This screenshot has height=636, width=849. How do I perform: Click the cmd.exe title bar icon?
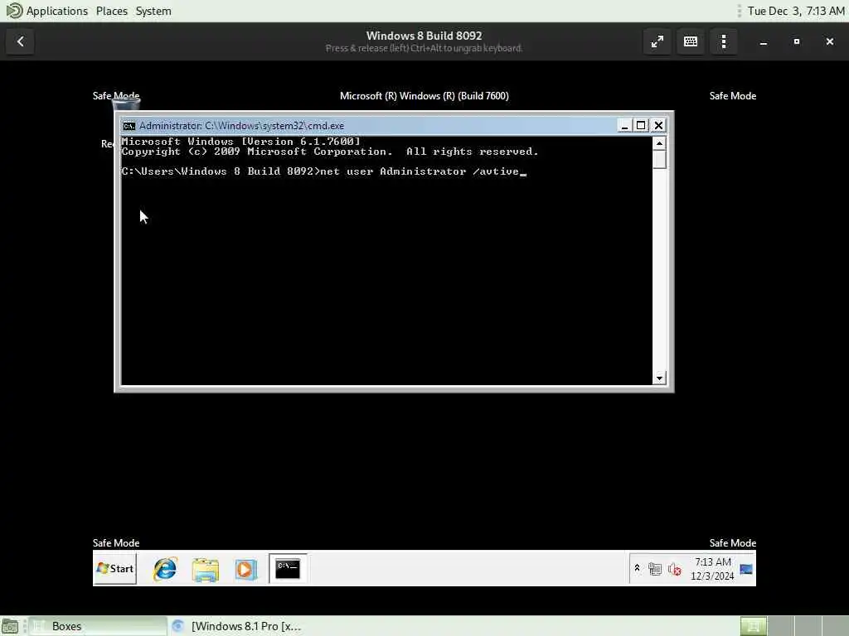(x=129, y=126)
